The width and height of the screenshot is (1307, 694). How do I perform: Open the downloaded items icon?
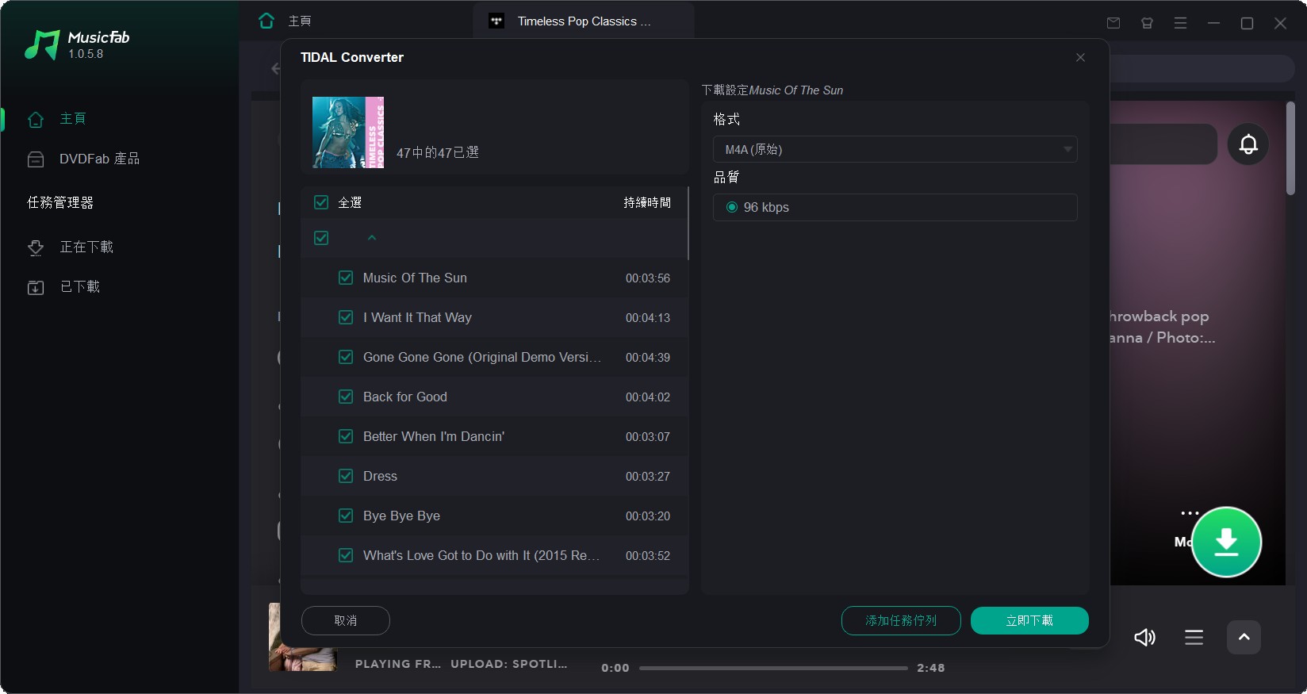[36, 287]
